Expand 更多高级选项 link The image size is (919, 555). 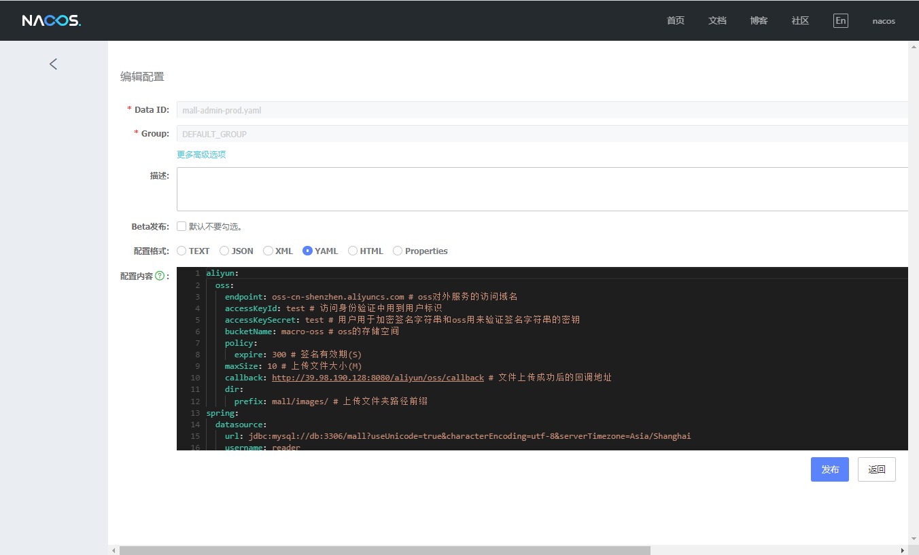click(201, 154)
